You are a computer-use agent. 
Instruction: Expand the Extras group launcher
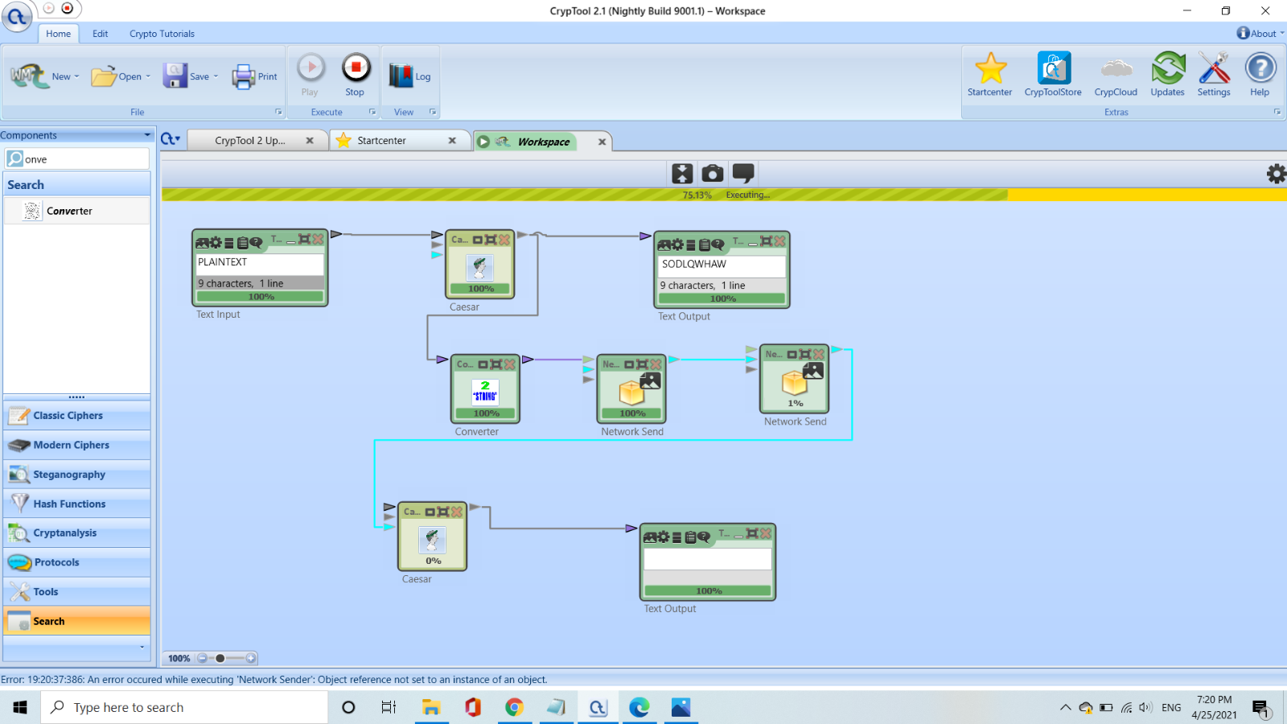[1277, 112]
